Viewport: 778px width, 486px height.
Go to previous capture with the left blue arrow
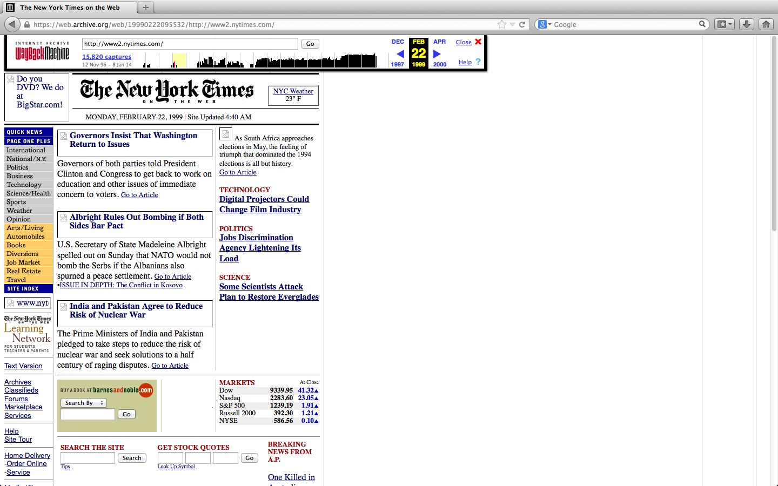pos(400,53)
